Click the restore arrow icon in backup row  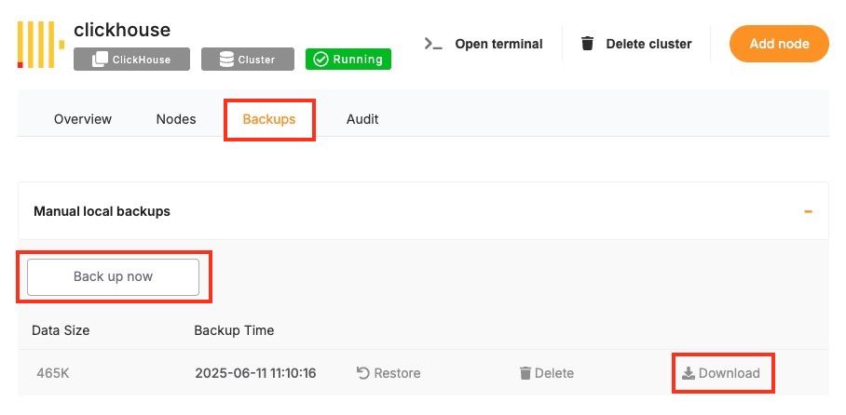(x=363, y=373)
